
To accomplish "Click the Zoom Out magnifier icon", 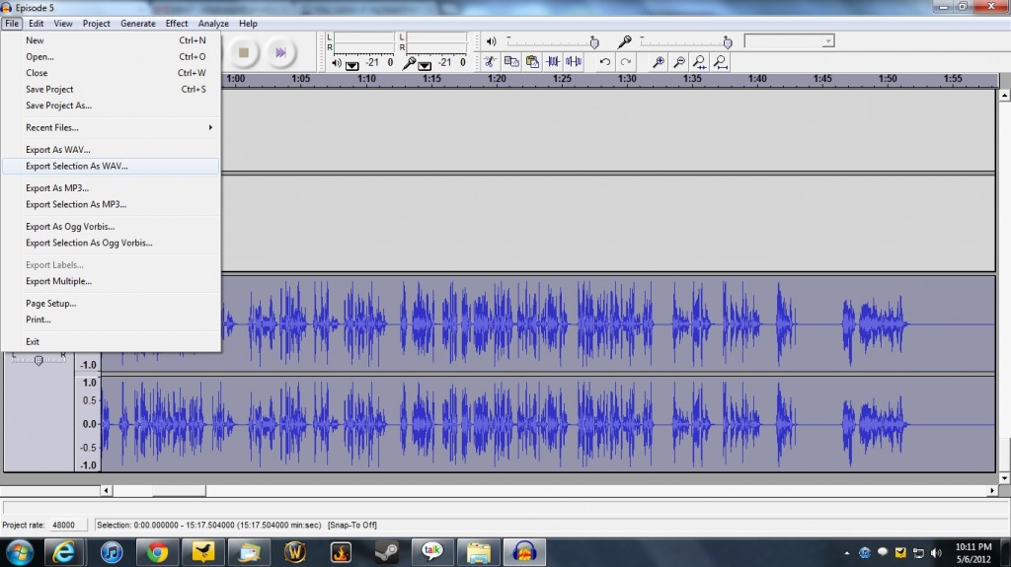I will 679,62.
